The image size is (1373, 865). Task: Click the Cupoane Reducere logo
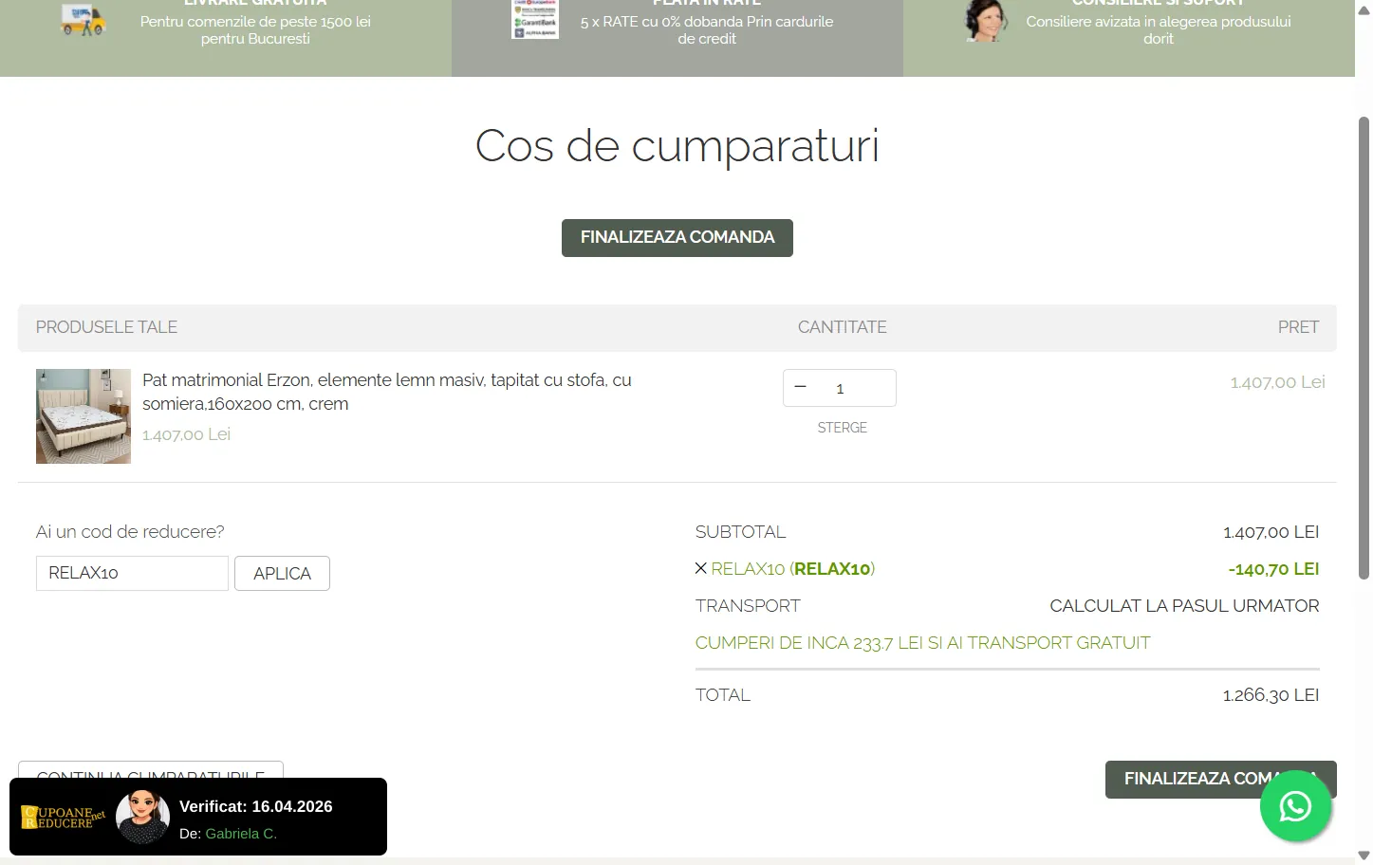click(x=63, y=818)
